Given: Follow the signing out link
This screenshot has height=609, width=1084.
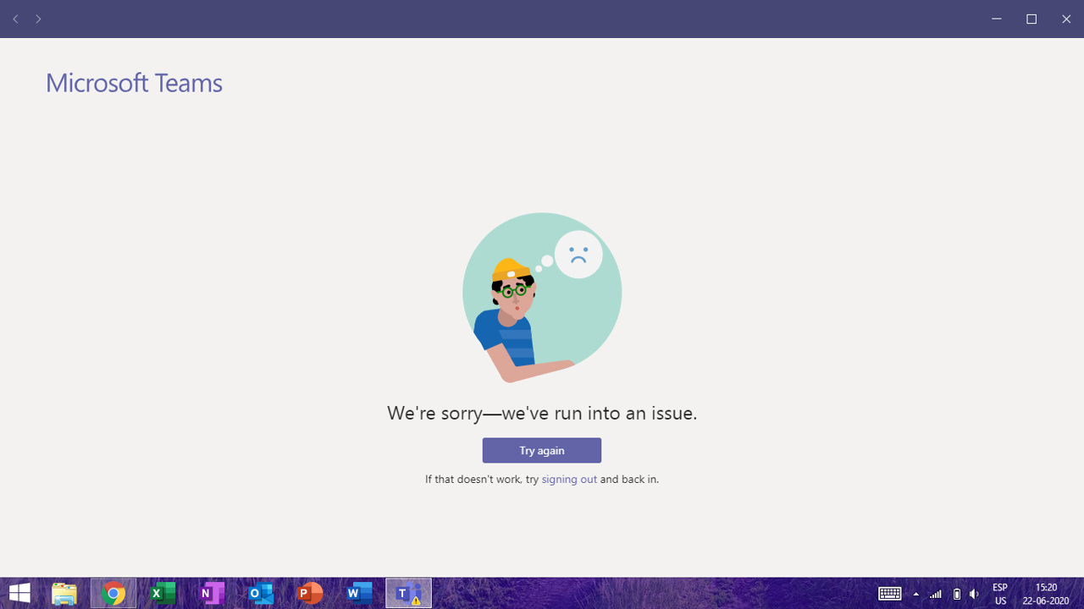Looking at the screenshot, I should tap(569, 479).
